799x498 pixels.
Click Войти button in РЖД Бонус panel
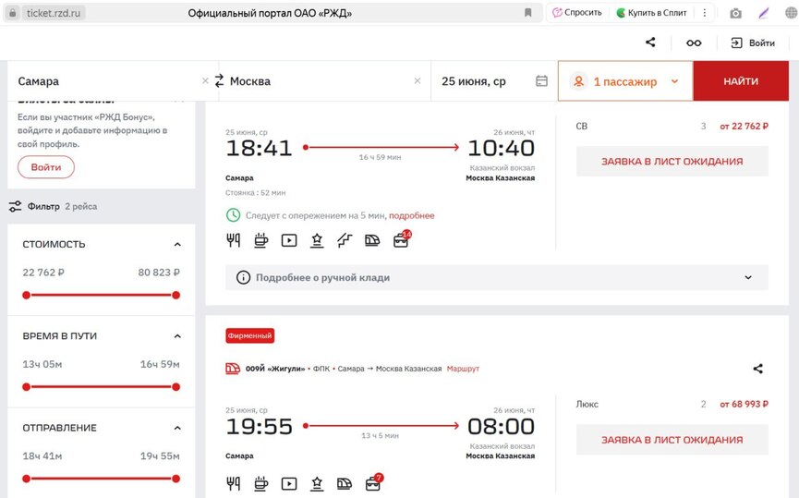point(46,167)
